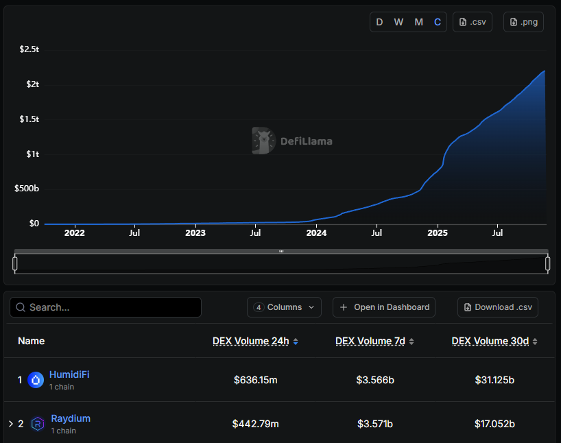Select the Cumulative (C) interval tab

point(437,21)
